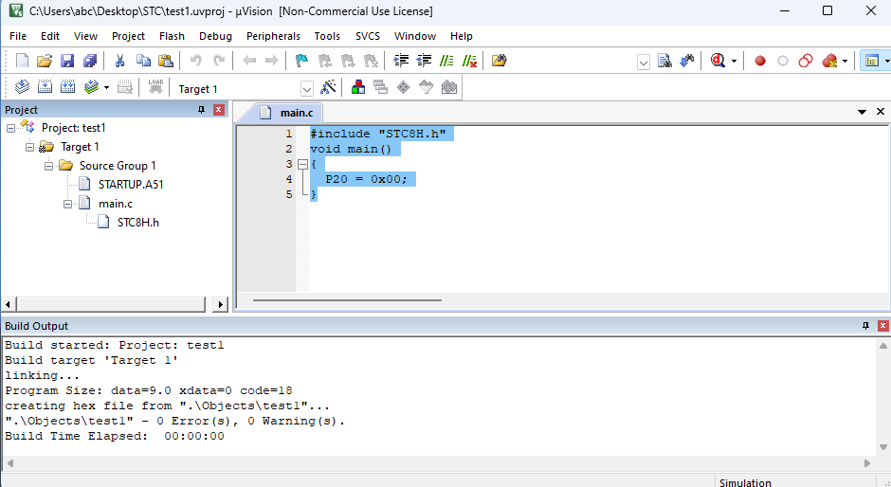Collapse the Source Group 1 tree node
Screen dimensions: 891x487
[x=48, y=166]
